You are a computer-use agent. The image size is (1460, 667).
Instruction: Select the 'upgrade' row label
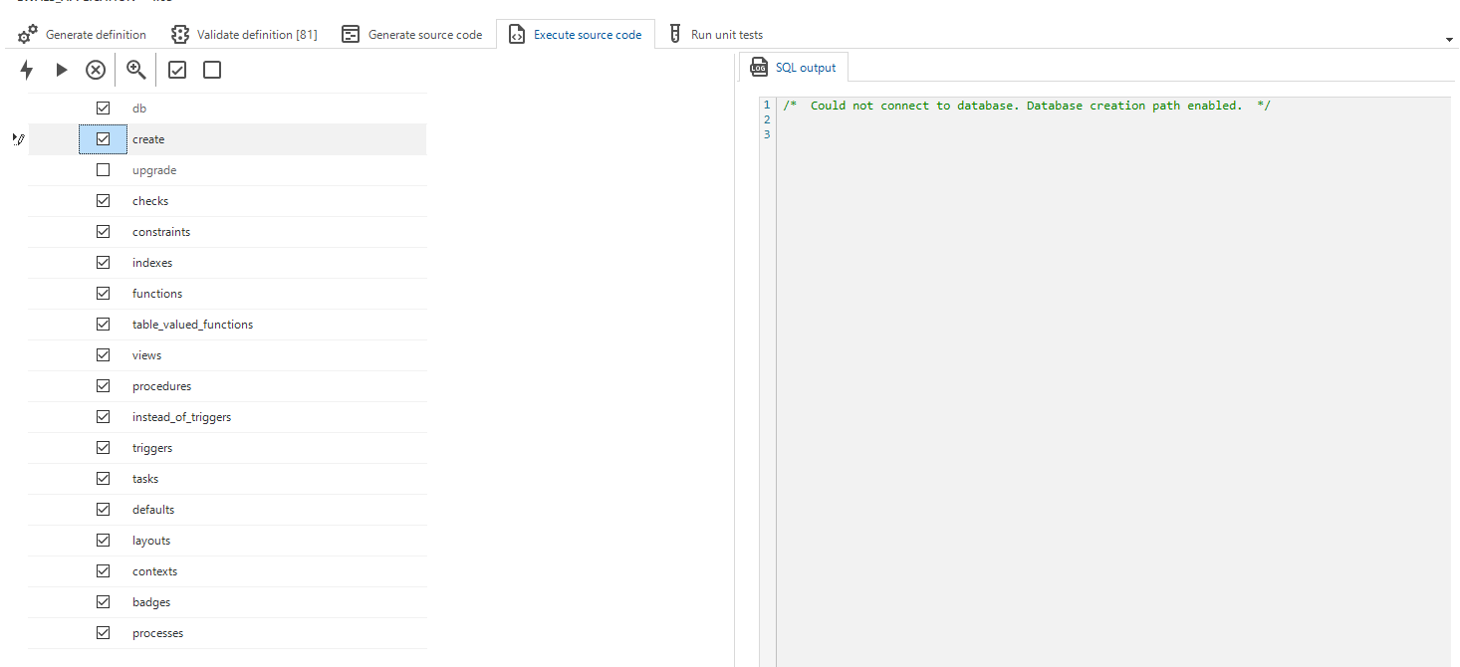(x=154, y=170)
